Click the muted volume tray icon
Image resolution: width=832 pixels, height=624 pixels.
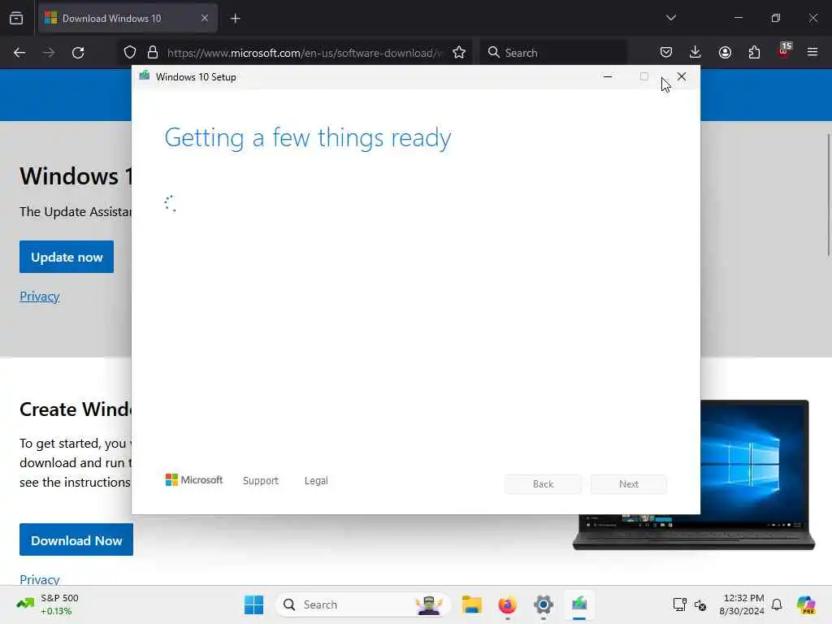click(x=700, y=604)
